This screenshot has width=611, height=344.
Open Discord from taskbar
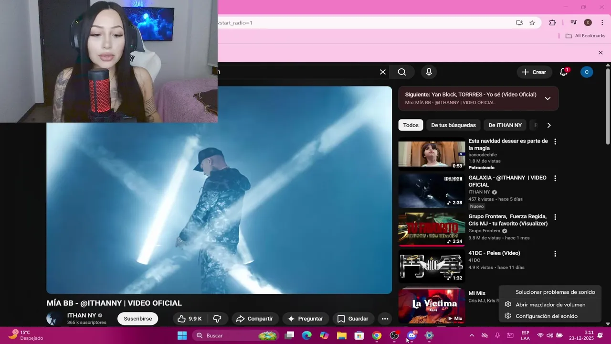(411, 335)
